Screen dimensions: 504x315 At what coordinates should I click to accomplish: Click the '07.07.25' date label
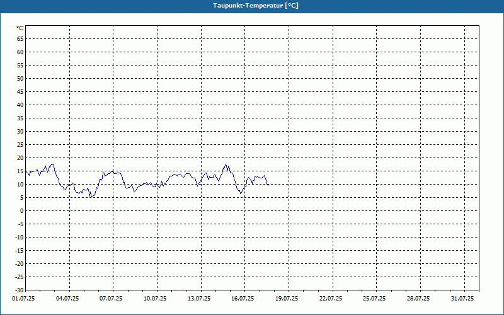pyautogui.click(x=111, y=299)
